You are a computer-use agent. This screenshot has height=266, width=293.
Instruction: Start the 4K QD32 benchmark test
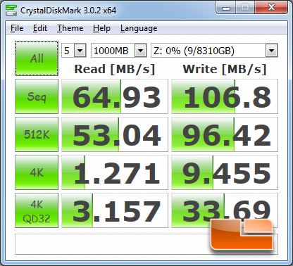coord(37,210)
